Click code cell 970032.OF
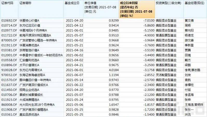The image size is (207, 117). (x=9, y=75)
